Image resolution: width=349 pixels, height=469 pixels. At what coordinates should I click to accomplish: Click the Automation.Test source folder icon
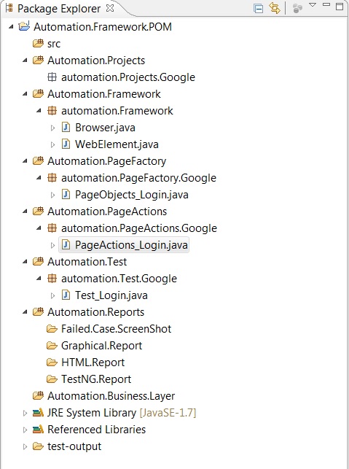pos(38,261)
